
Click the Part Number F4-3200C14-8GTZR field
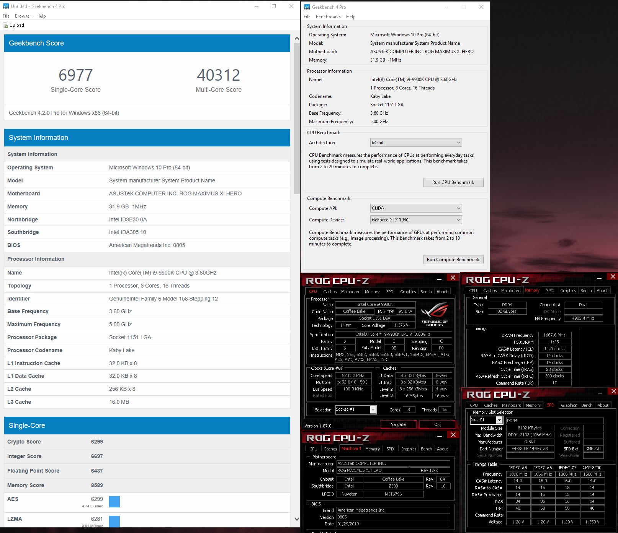pyautogui.click(x=530, y=448)
